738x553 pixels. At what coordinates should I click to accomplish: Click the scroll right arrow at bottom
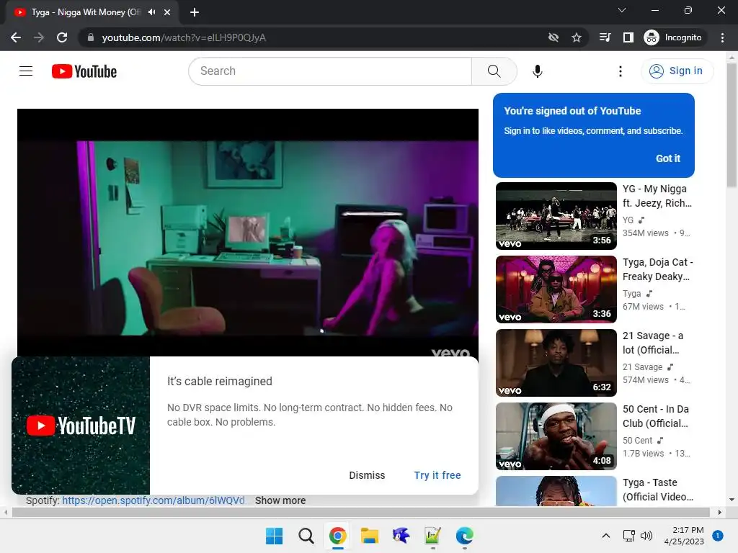click(720, 512)
